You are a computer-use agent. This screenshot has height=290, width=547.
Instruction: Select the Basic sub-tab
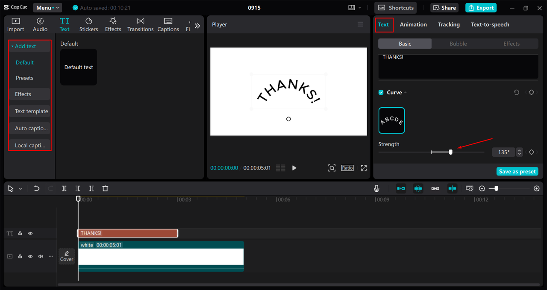coord(405,44)
